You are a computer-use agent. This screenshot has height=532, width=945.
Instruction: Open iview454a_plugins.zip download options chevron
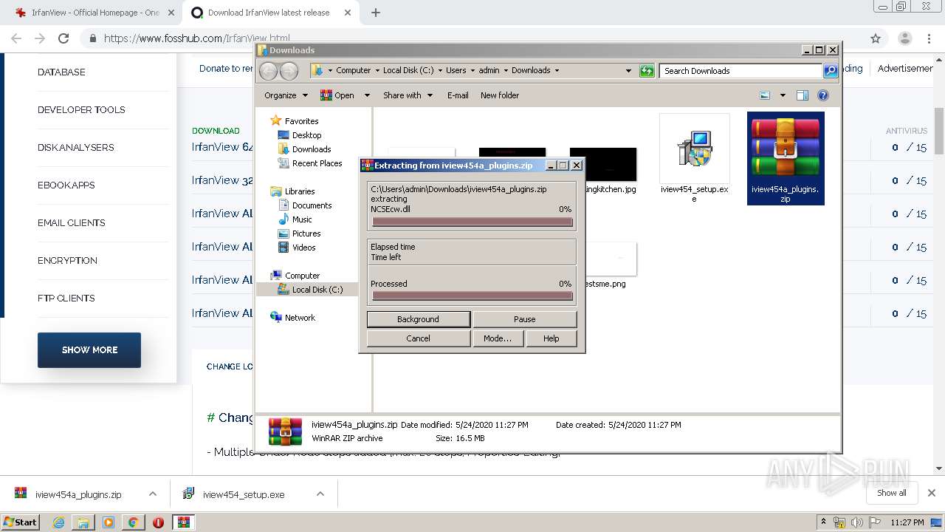[x=153, y=494]
